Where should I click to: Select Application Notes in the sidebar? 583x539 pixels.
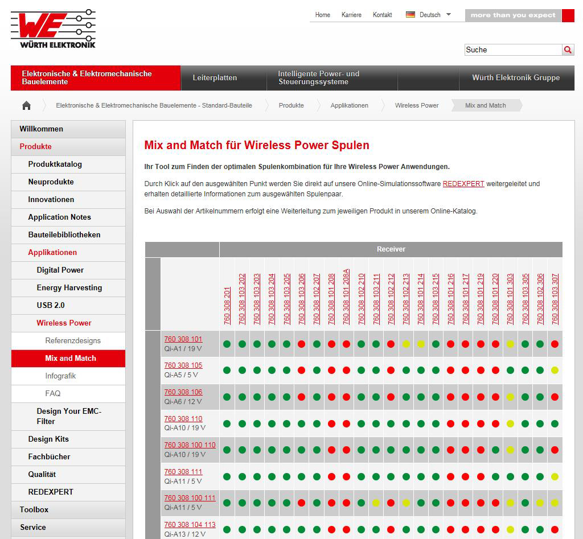(68, 217)
